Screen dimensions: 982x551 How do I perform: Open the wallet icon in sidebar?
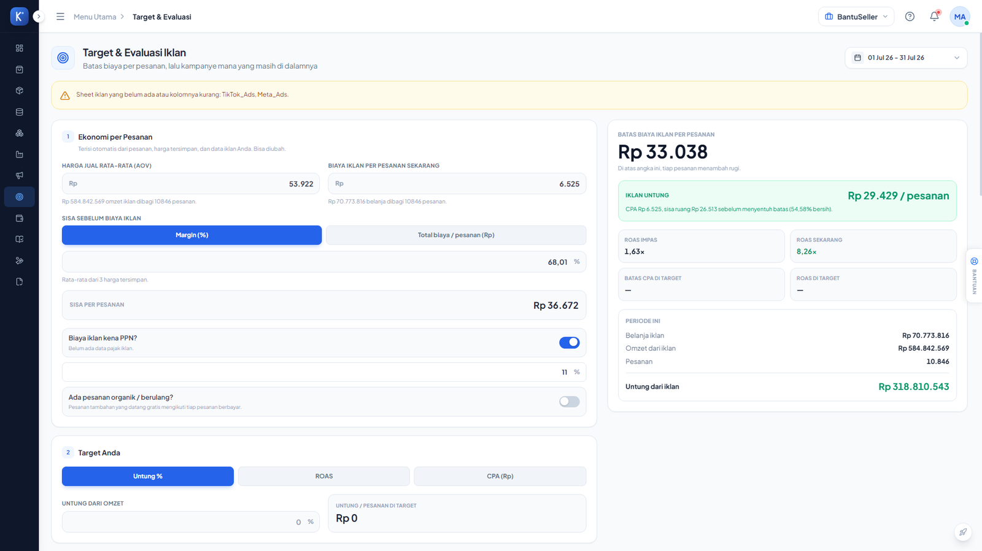19,218
